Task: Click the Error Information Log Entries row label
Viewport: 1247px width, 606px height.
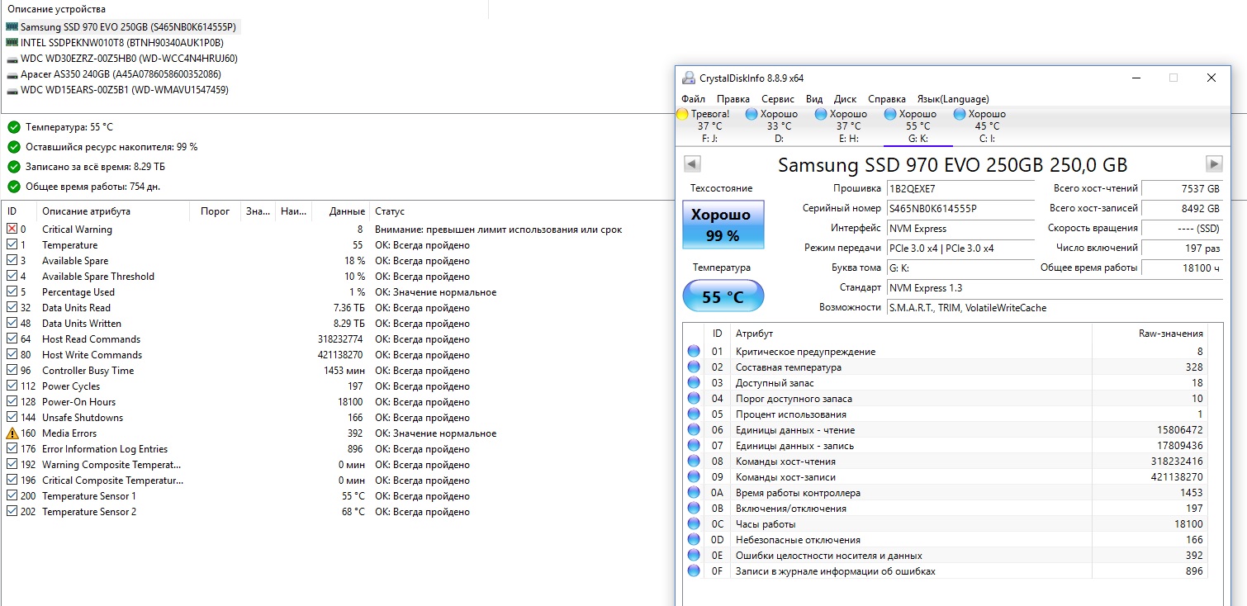Action: (105, 449)
